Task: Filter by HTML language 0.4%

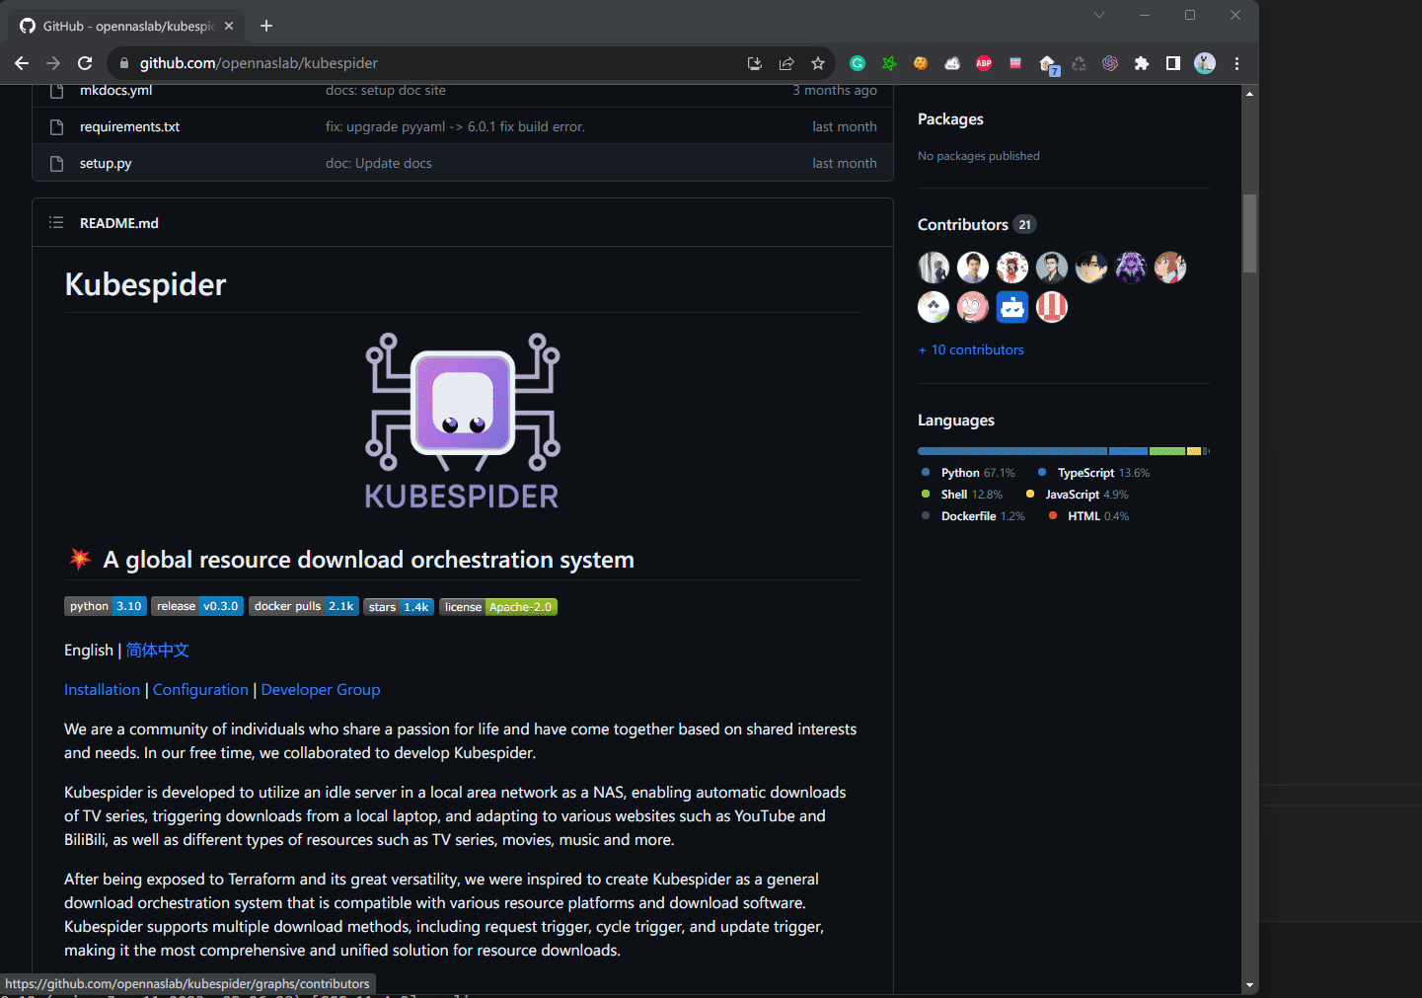Action: (x=1089, y=516)
